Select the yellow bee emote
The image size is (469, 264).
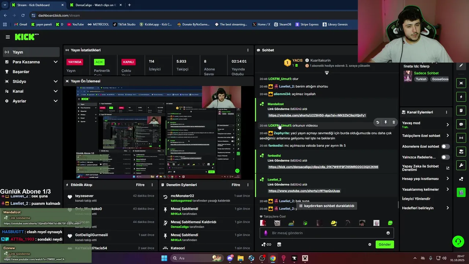pos(333,223)
